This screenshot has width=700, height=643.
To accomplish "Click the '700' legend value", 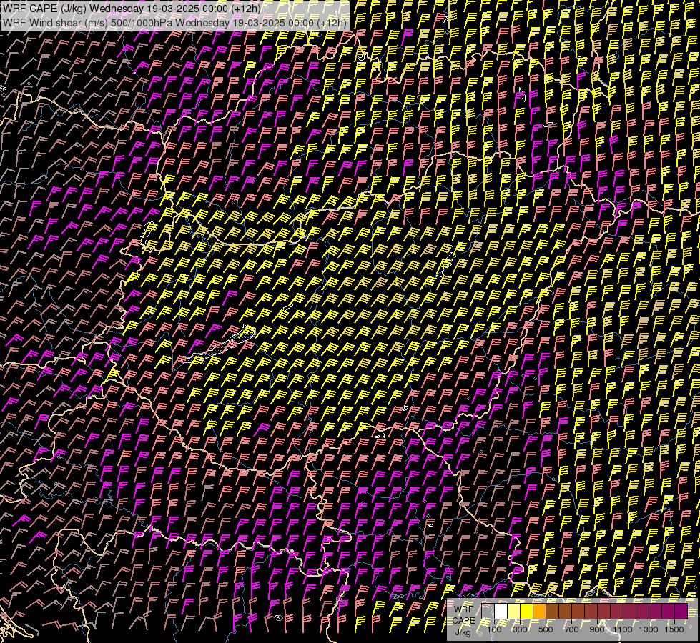I will pyautogui.click(x=571, y=629).
